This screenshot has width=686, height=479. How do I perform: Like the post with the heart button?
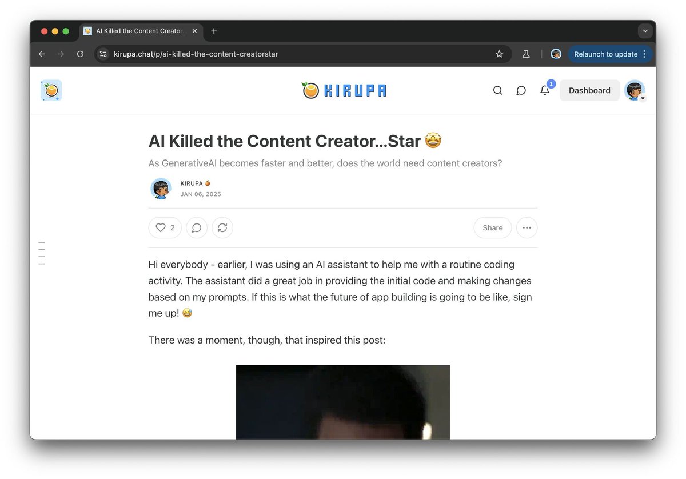(x=165, y=227)
